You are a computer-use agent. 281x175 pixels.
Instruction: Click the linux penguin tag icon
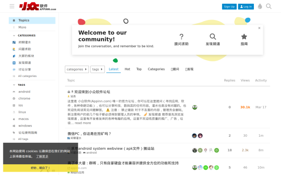click(14, 112)
